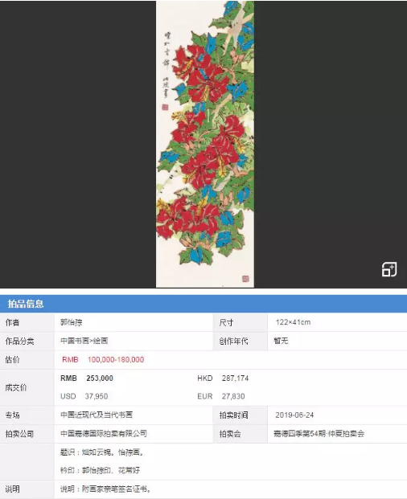Select size value 122×41cm
The image size is (407, 499).
pyautogui.click(x=293, y=322)
